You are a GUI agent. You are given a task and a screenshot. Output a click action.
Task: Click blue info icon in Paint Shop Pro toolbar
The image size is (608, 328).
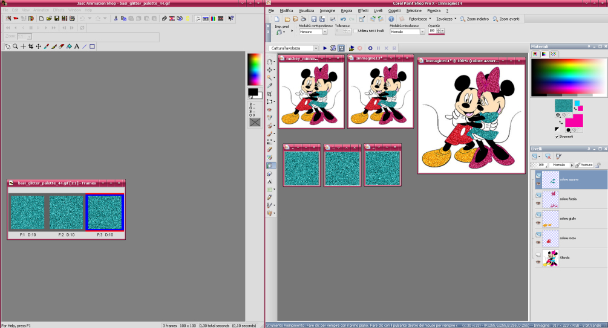tap(391, 19)
